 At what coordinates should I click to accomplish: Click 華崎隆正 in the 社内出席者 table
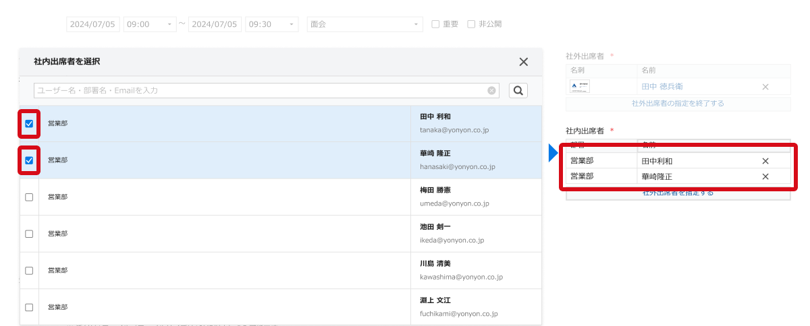tap(657, 176)
